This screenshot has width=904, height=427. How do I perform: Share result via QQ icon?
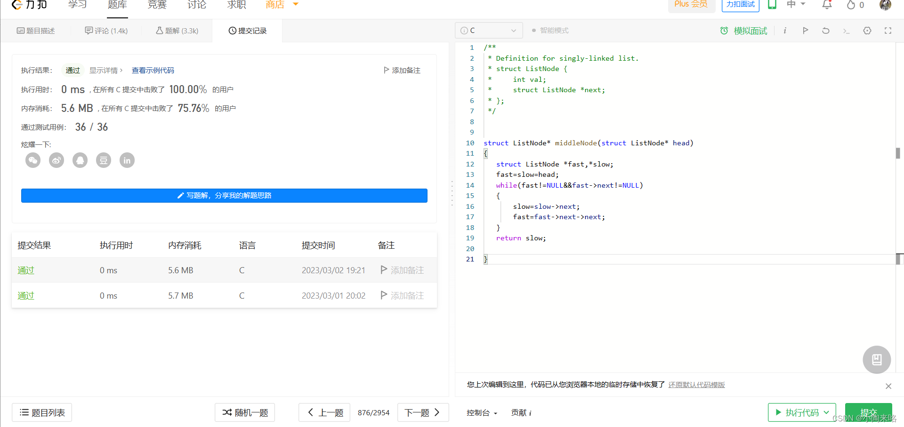80,160
